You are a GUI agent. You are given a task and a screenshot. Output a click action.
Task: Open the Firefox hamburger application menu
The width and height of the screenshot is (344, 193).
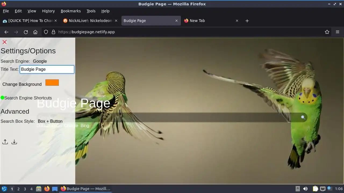tap(338, 32)
